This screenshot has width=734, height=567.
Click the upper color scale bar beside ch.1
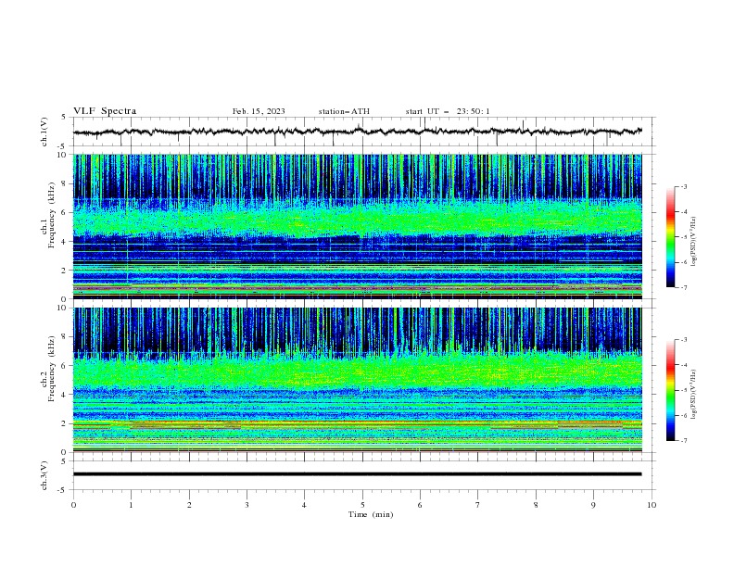coord(670,237)
